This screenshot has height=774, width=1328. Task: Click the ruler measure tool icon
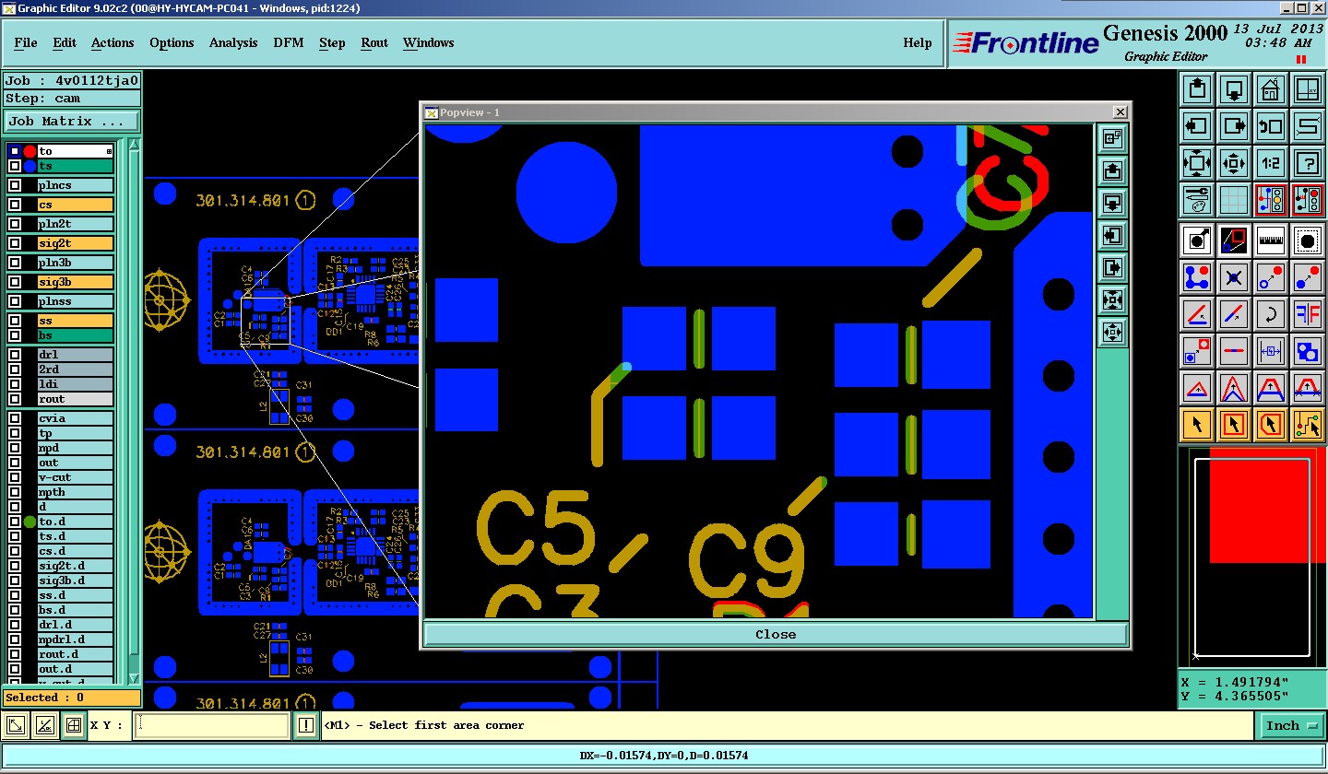point(1271,240)
